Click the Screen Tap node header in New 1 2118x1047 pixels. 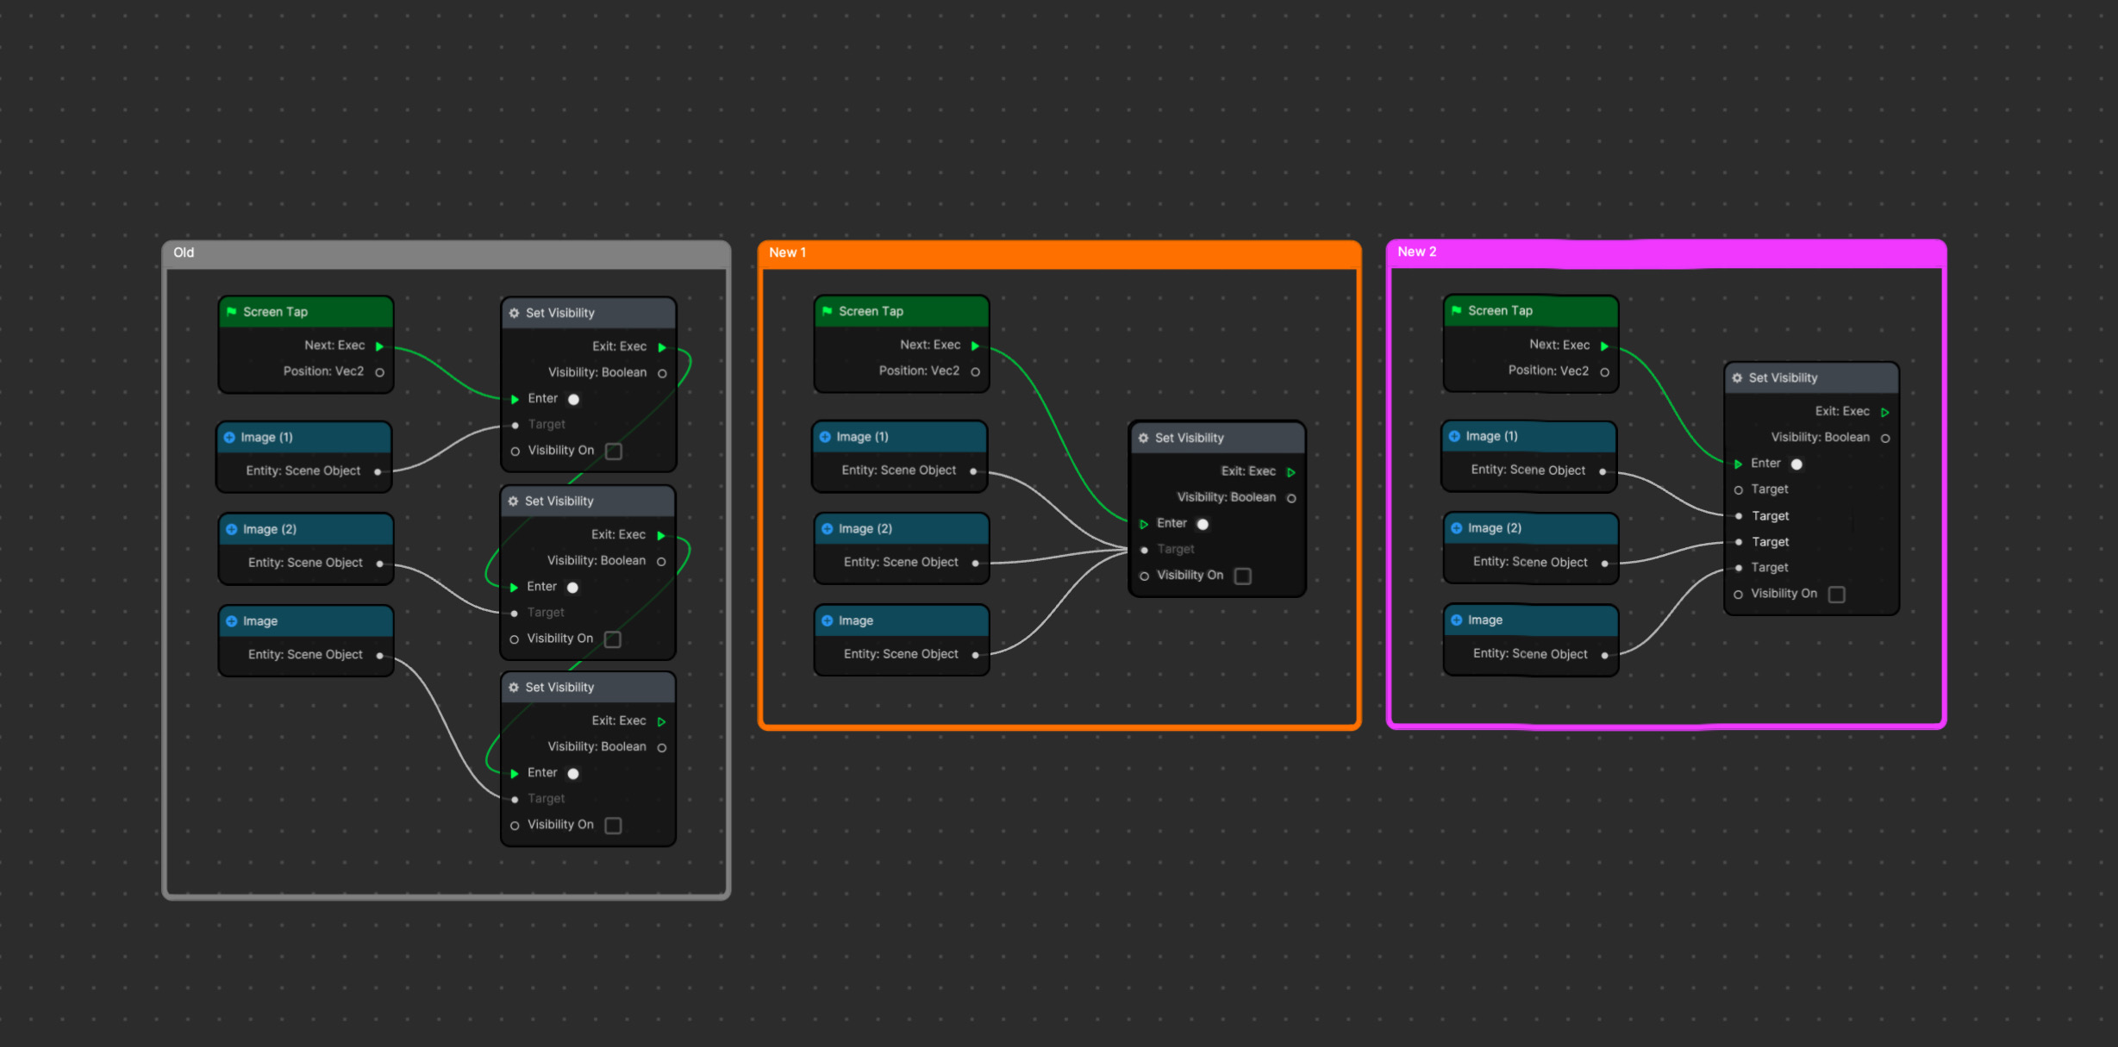tap(901, 311)
